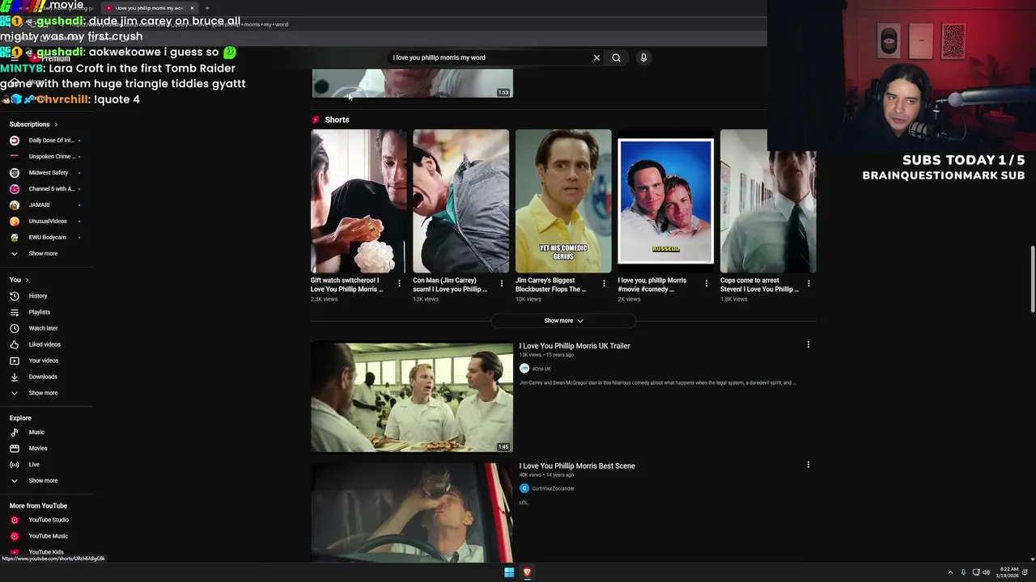The image size is (1036, 582).
Task: Open the History page icon
Action: (14, 296)
